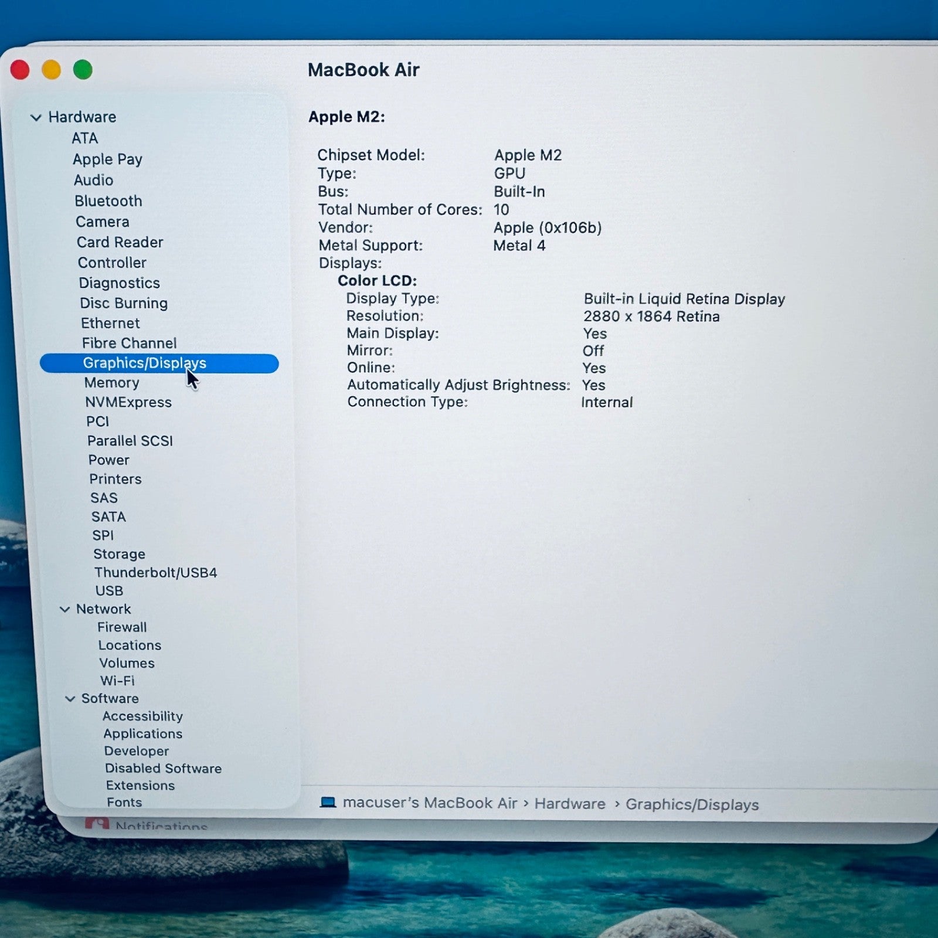Collapse the Software section chevron
This screenshot has width=938, height=938.
70,699
